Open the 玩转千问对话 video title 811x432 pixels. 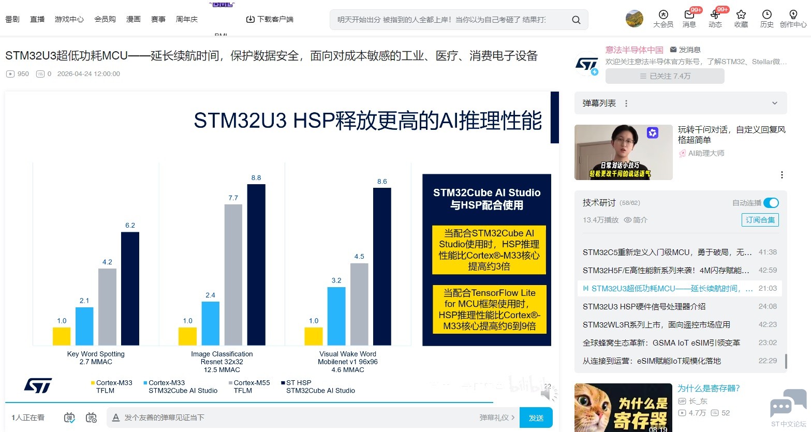coord(732,135)
